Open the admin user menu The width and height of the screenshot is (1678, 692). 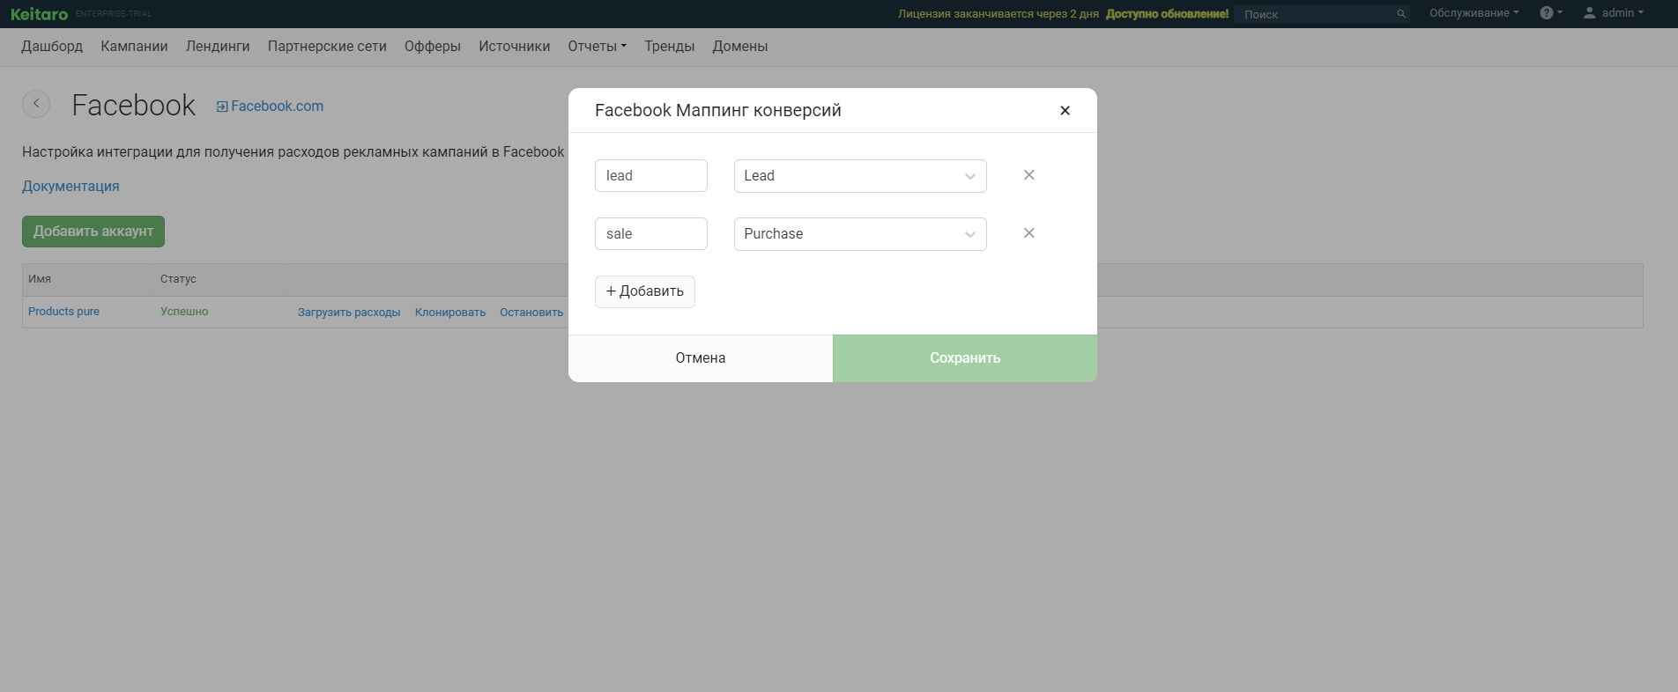1614,13
